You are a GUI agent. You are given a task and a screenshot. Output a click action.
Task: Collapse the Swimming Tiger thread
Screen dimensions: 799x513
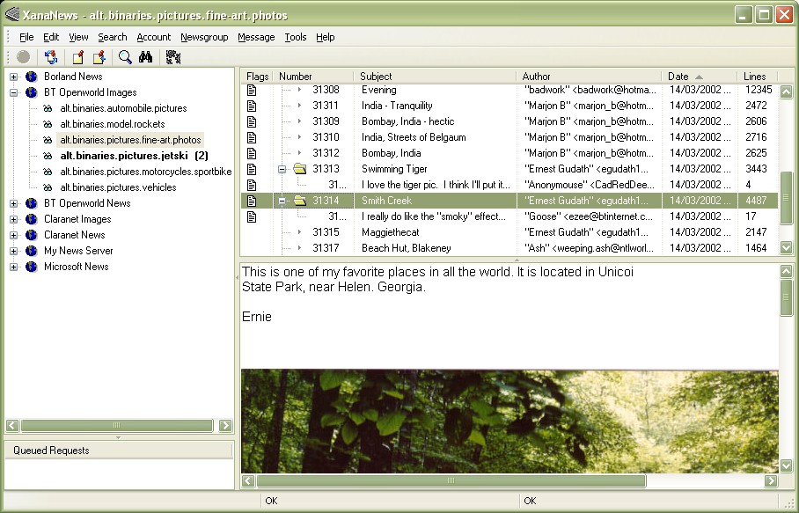tap(282, 169)
